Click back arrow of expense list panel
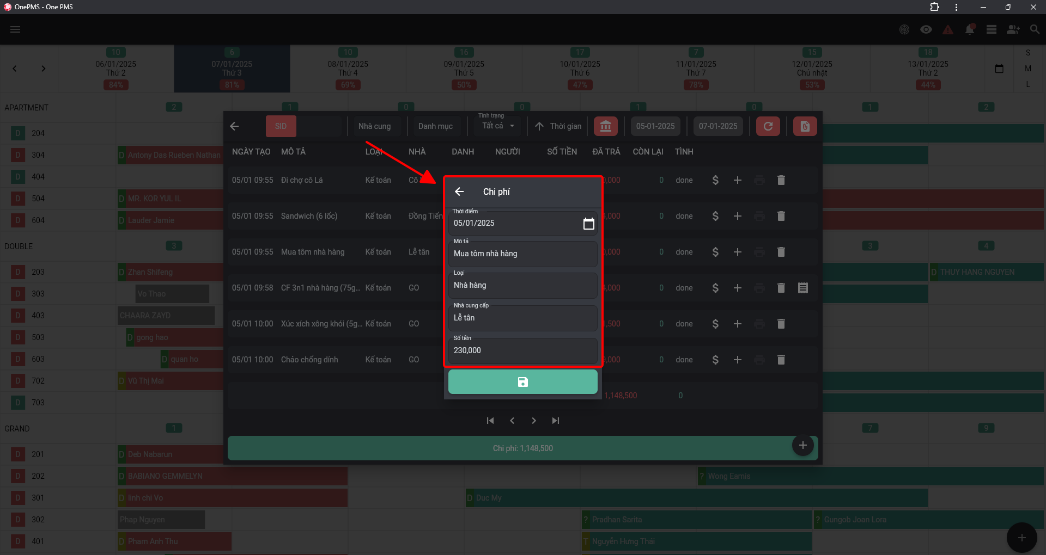Screen dimensions: 1046x555 click(x=235, y=126)
